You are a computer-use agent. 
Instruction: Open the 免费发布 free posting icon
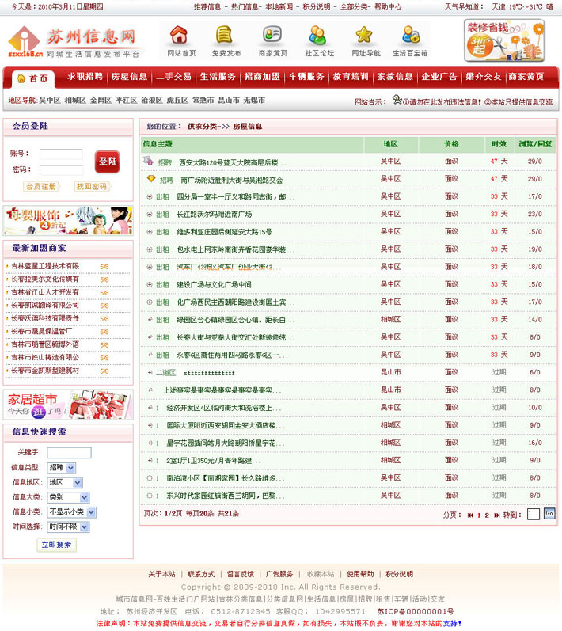226,36
